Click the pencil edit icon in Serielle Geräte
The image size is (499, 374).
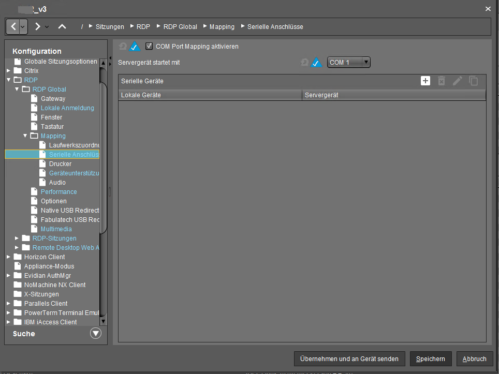[x=457, y=81]
